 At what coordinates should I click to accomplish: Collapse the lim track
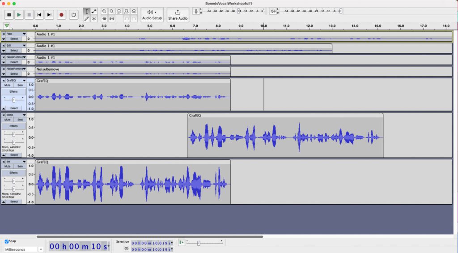[4, 202]
